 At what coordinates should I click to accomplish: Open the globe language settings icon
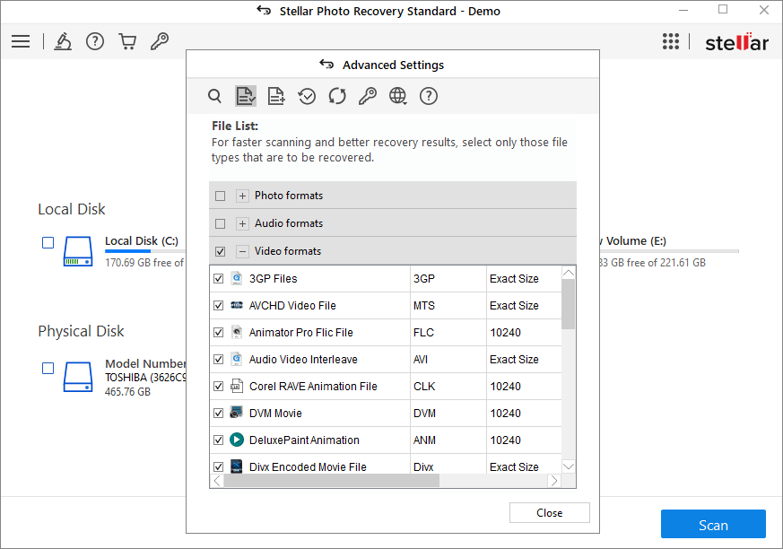click(x=398, y=96)
